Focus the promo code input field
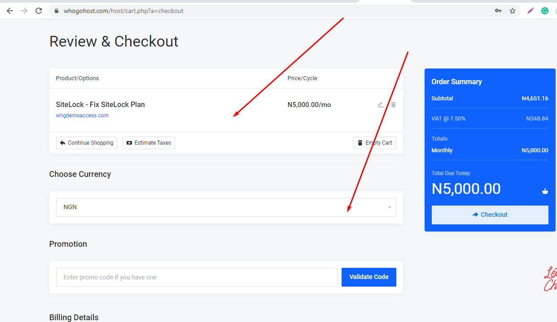 (x=197, y=277)
